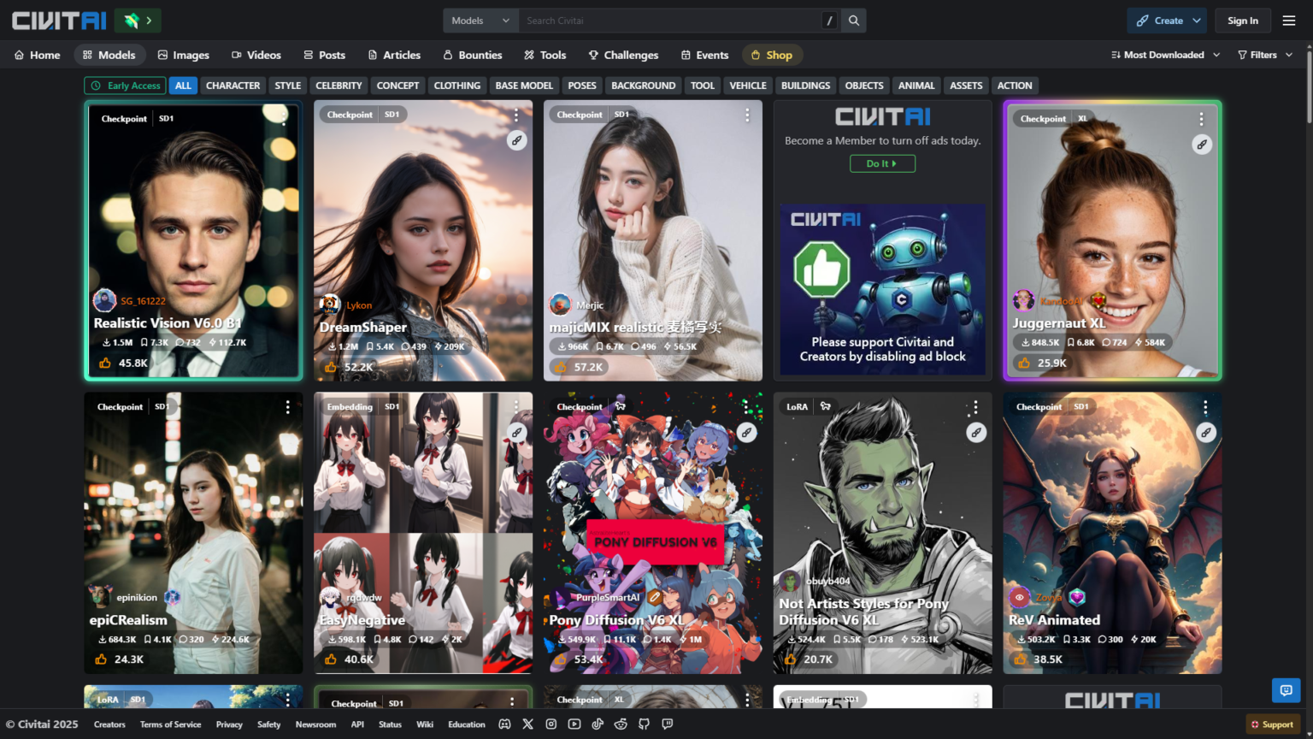This screenshot has height=739, width=1313.
Task: Click the search magnifier icon
Action: pyautogui.click(x=853, y=21)
